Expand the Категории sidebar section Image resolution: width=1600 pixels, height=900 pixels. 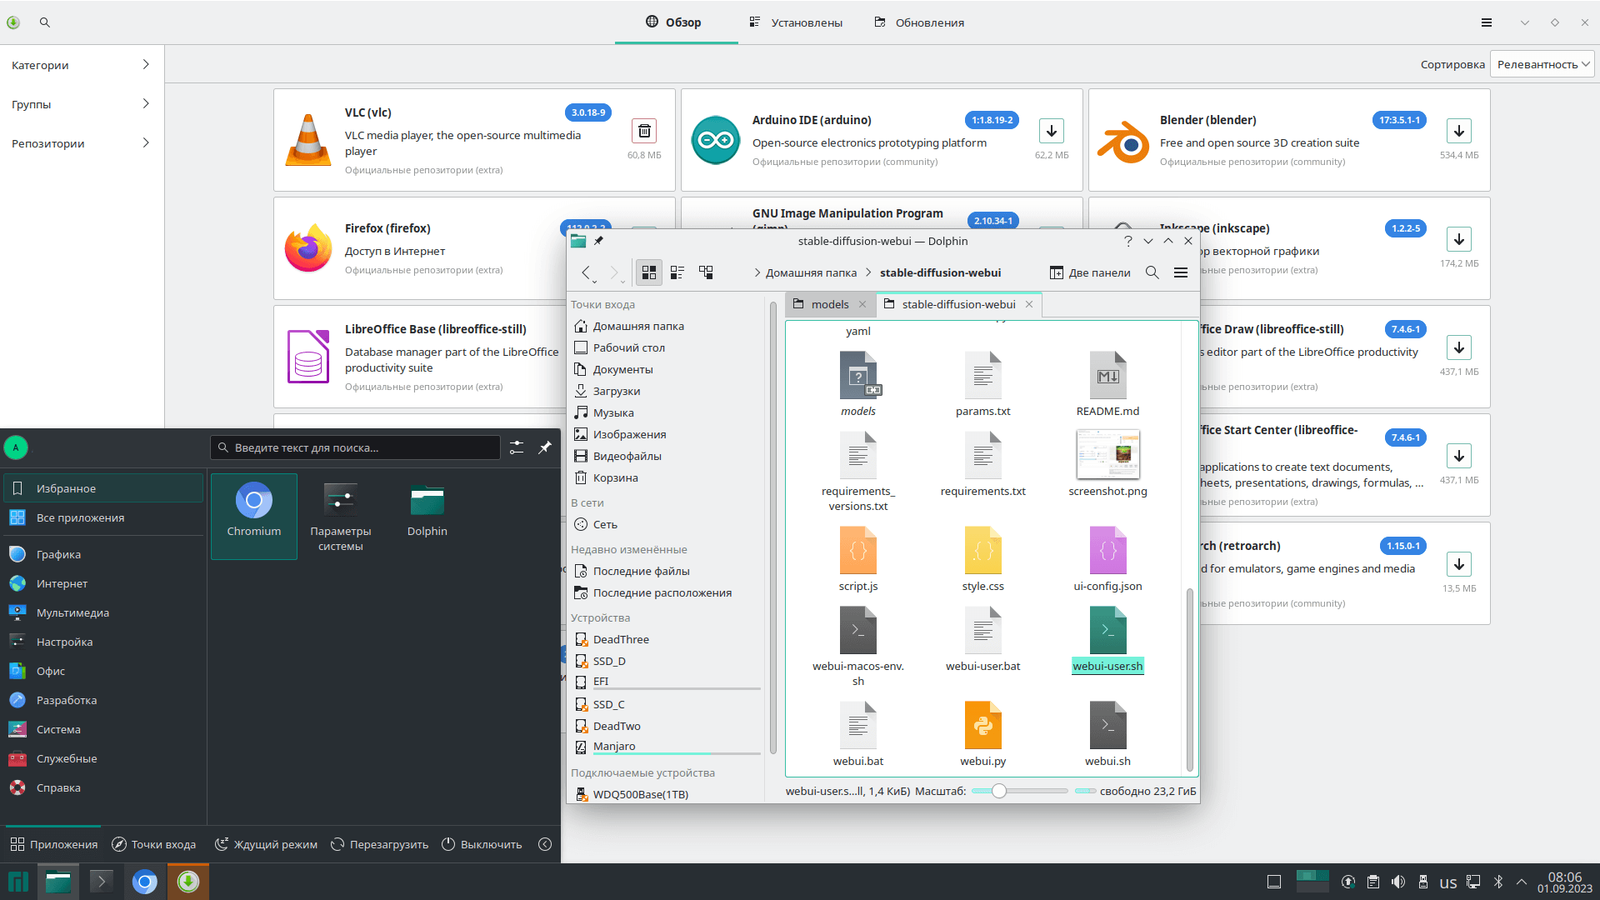pyautogui.click(x=81, y=65)
